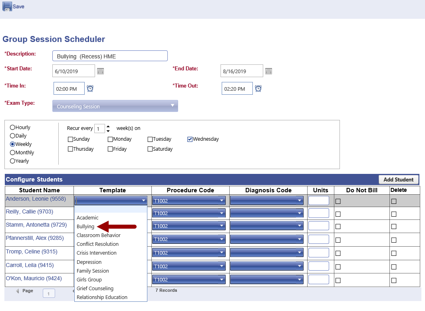The image size is (425, 311).
Task: Click the Description text field
Action: point(110,56)
